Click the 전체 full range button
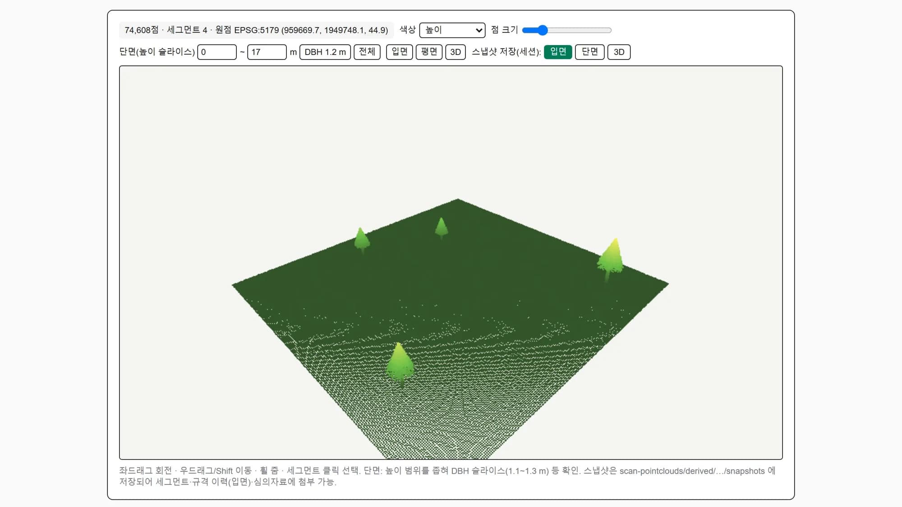The height and width of the screenshot is (507, 902). [x=367, y=52]
